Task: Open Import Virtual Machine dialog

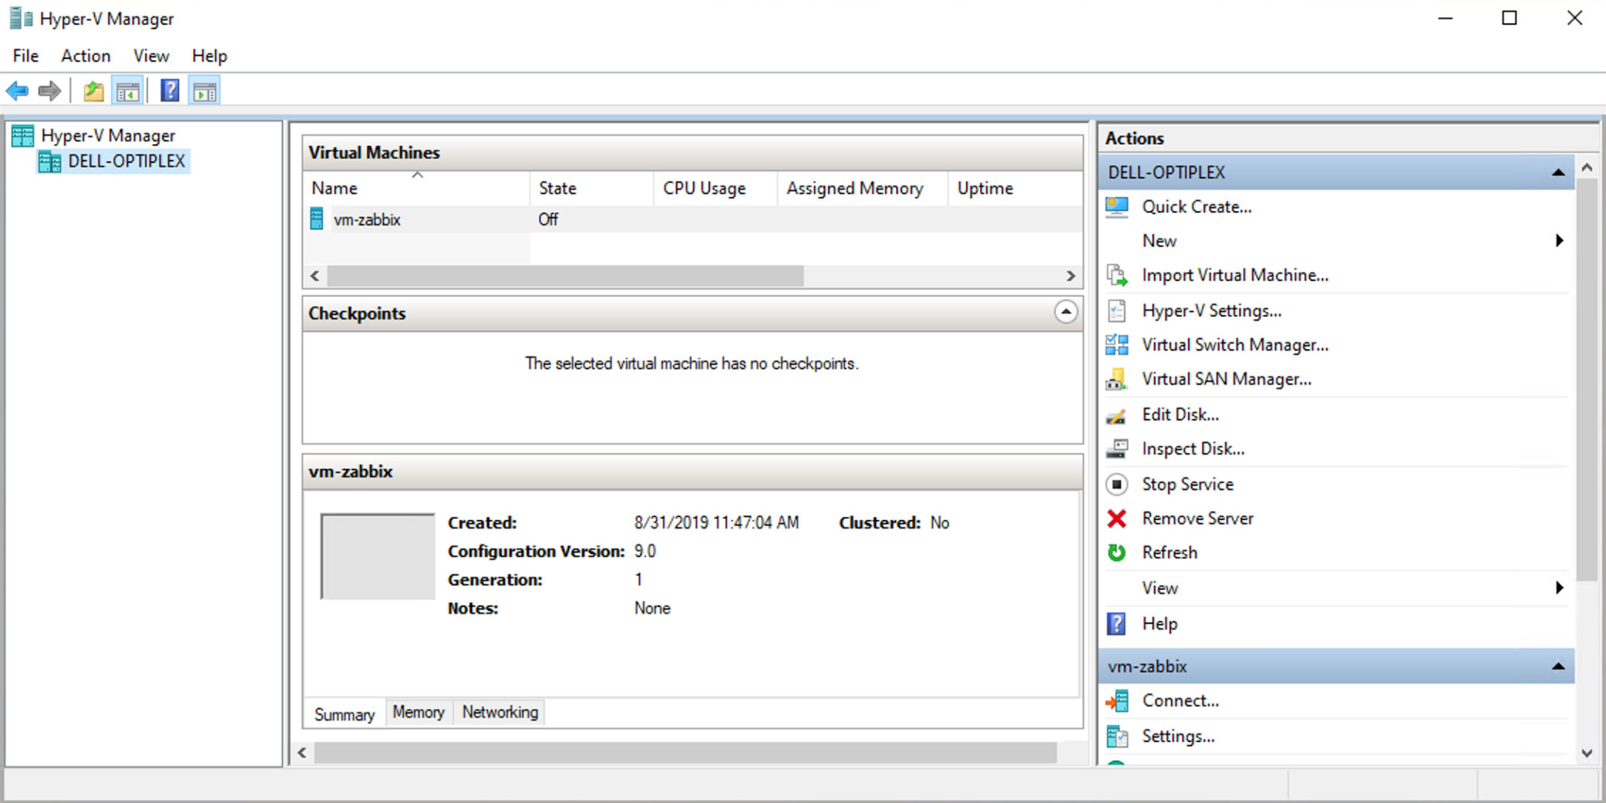Action: click(x=1233, y=276)
